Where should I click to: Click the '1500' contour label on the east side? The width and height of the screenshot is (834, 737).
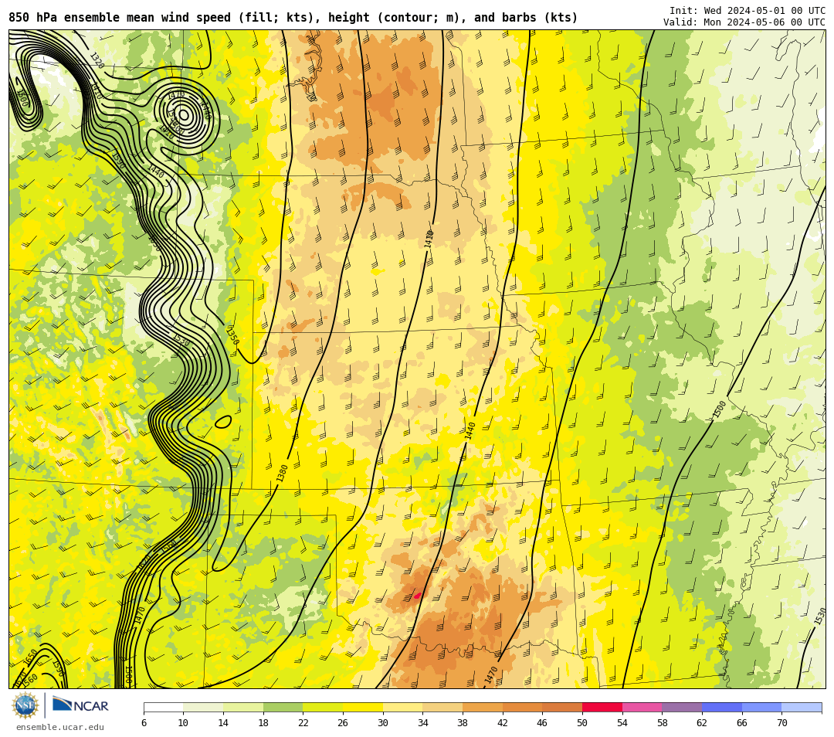point(719,409)
